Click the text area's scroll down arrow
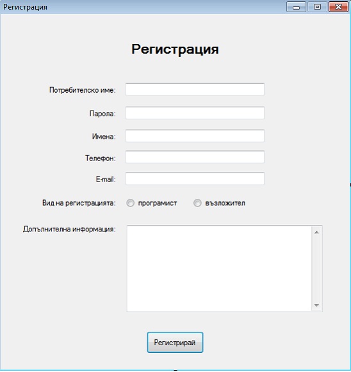Screen dimensions: 351x372 tap(316, 305)
